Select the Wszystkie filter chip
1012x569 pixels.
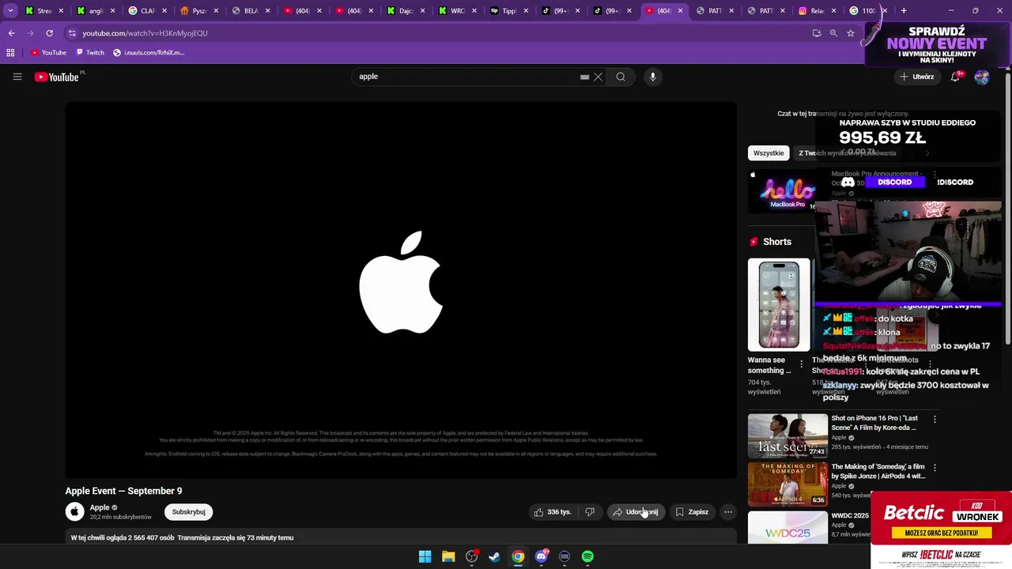(x=768, y=153)
